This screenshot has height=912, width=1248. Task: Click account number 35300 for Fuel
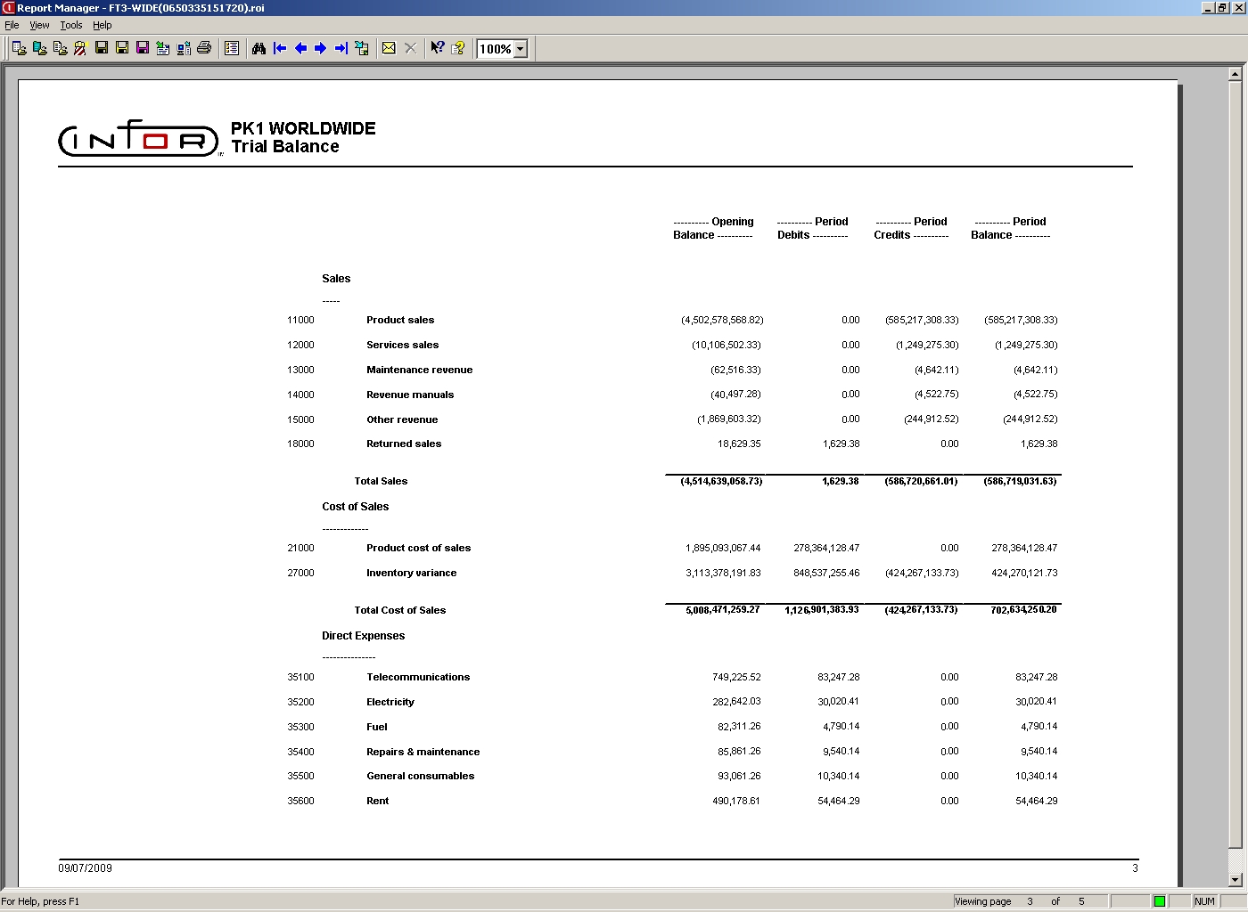(300, 727)
